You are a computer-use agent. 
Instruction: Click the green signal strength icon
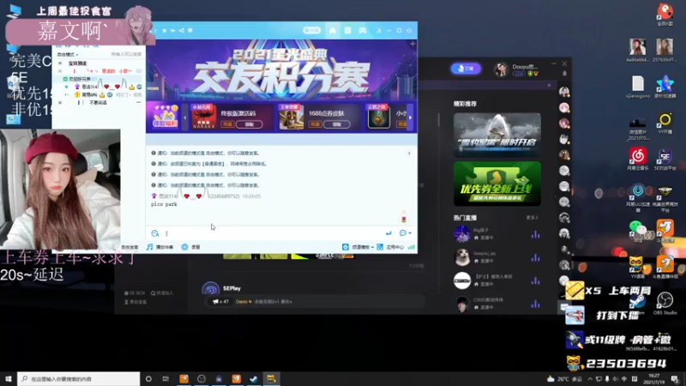pyautogui.click(x=412, y=247)
